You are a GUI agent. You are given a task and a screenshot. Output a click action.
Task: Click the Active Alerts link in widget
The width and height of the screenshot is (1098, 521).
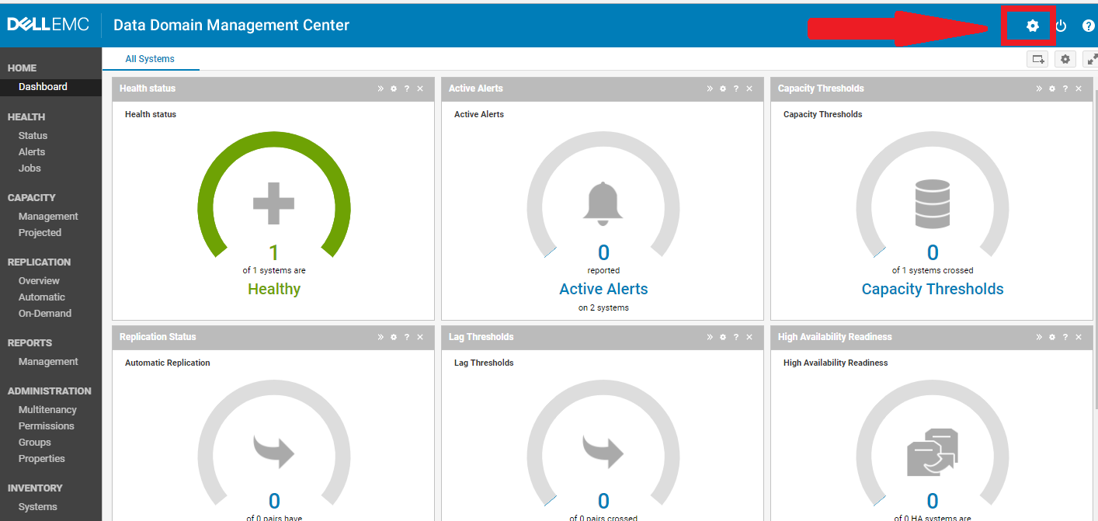(603, 288)
